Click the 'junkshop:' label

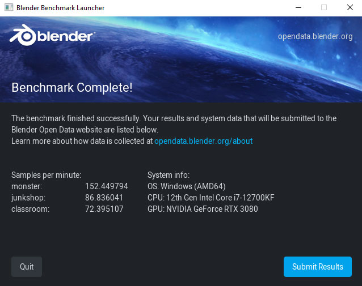28,198
